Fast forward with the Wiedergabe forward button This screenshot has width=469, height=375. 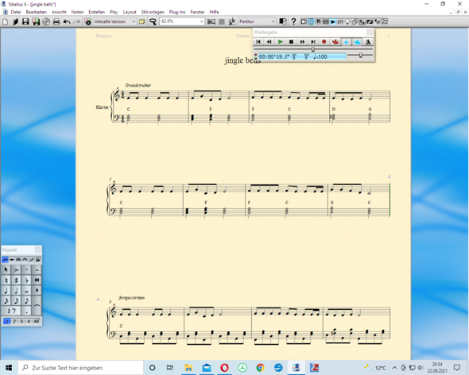(x=302, y=42)
